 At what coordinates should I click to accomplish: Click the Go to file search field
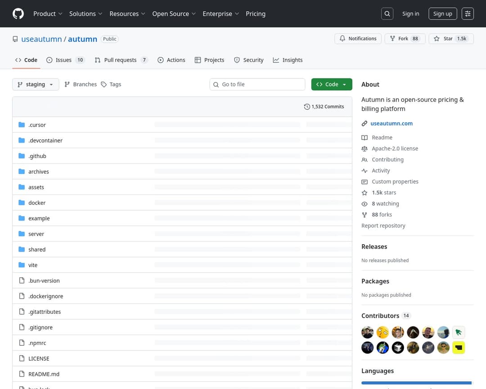point(261,84)
